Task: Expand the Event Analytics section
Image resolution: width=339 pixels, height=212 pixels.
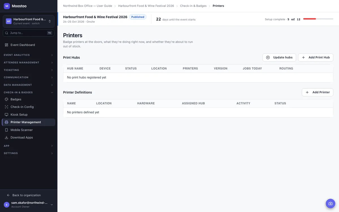Action: pos(29,55)
